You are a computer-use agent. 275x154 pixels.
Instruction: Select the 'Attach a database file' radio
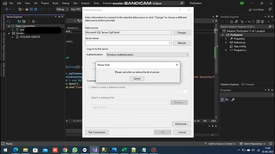coord(89,98)
